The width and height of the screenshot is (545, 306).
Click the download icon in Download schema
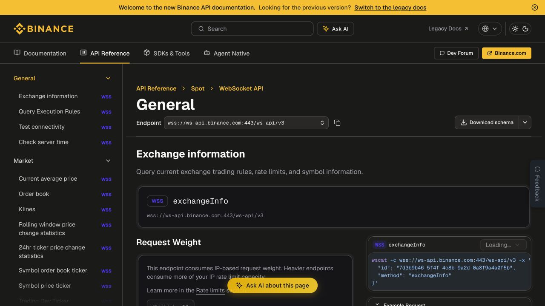click(464, 122)
